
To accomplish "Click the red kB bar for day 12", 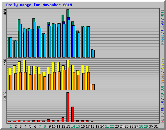I will click(x=63, y=120).
